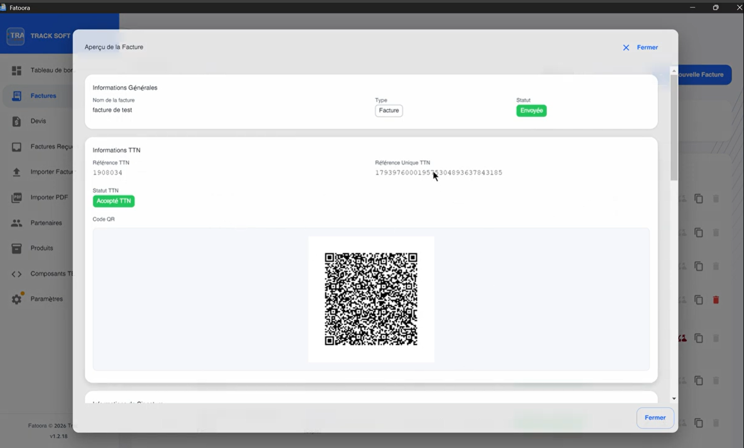Click the dialog's vertical scrollbar thumb
Screen dimensions: 744x448
[x=674, y=128]
